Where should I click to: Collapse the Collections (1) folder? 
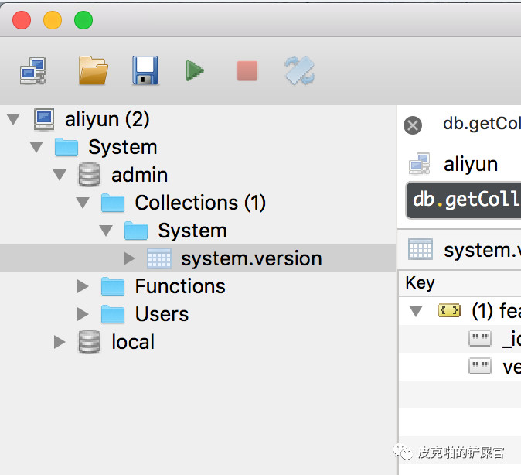point(83,203)
